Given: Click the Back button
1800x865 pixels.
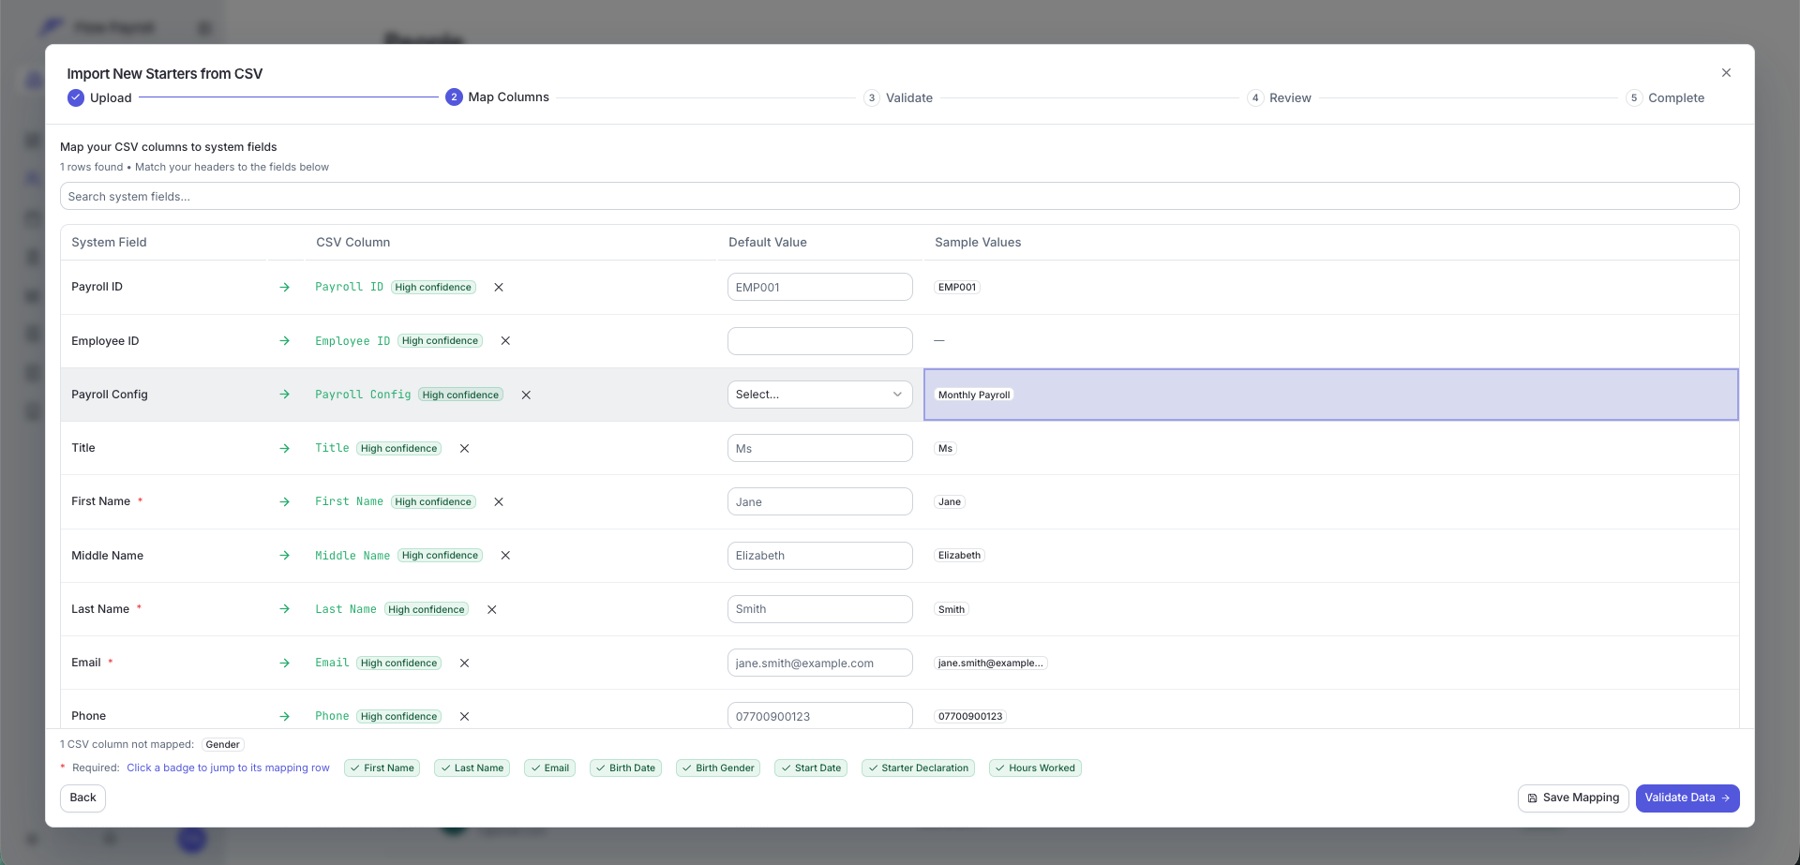Looking at the screenshot, I should 82,798.
